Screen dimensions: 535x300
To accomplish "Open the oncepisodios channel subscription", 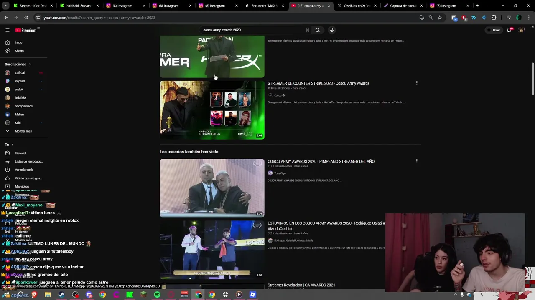I will click(23, 106).
